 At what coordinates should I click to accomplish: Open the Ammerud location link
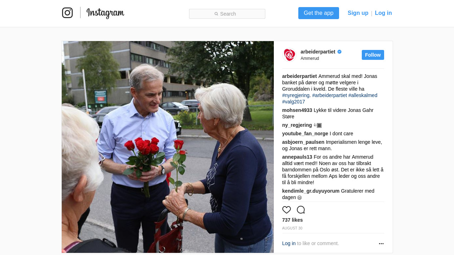pyautogui.click(x=310, y=58)
